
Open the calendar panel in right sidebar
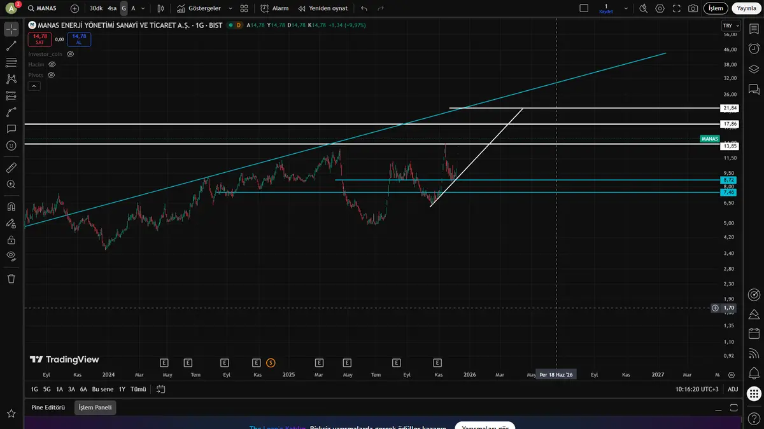coord(754,333)
